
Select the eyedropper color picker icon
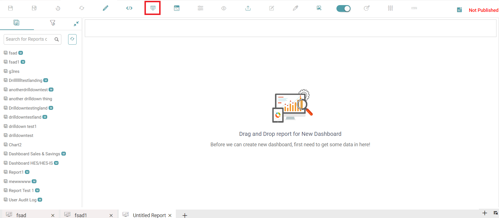(x=295, y=8)
